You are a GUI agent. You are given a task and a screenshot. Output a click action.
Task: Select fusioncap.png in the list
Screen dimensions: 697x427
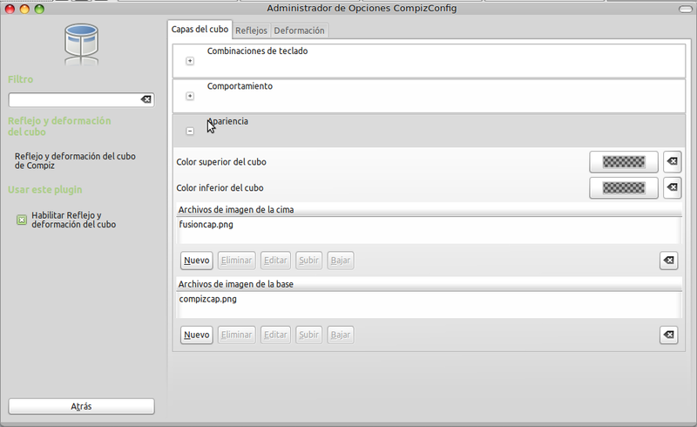click(x=206, y=225)
